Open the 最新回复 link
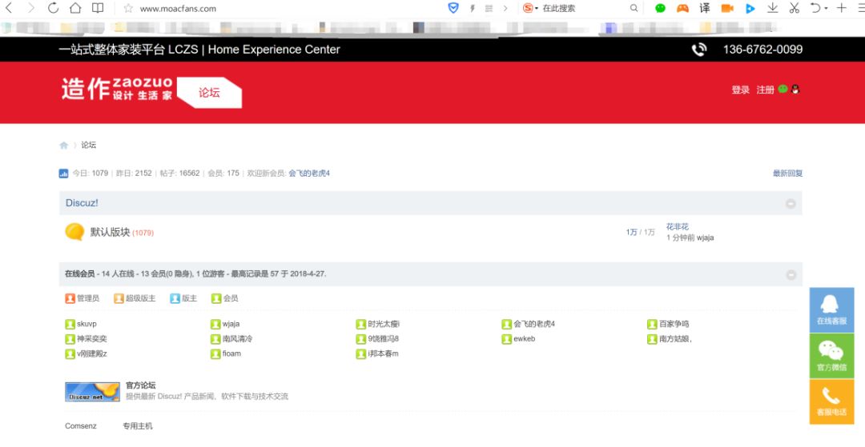The image size is (865, 447). [x=788, y=174]
